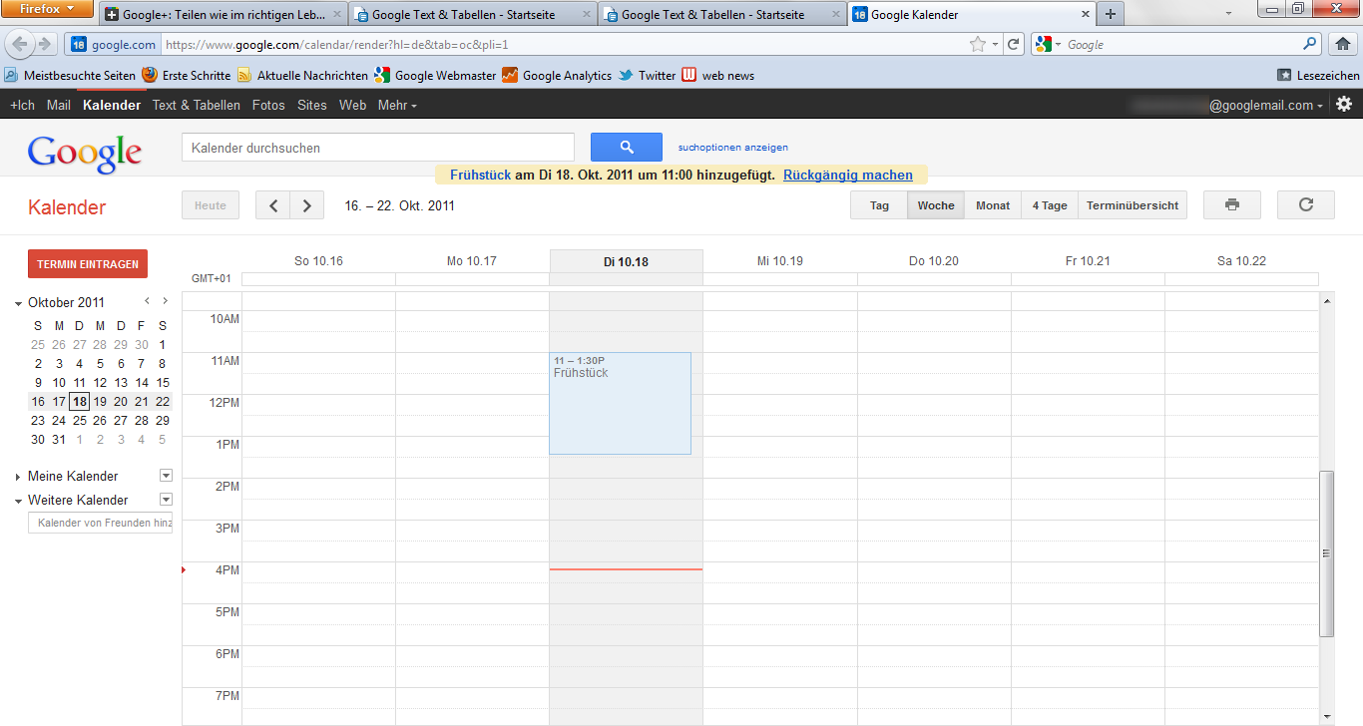Image resolution: width=1363 pixels, height=726 pixels.
Task: Click the blue calendar search button
Action: 626,147
